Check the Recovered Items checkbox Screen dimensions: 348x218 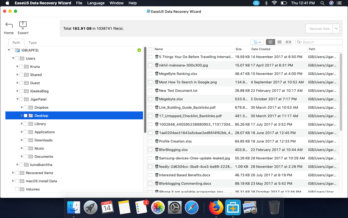click(17, 173)
